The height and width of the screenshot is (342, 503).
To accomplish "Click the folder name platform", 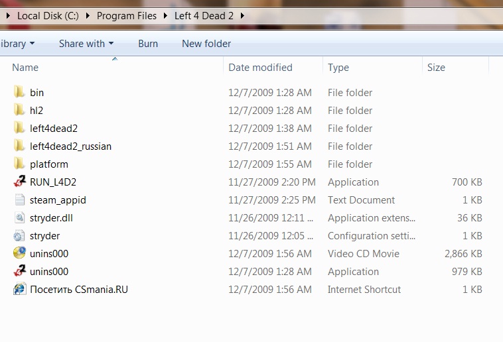I will [49, 164].
